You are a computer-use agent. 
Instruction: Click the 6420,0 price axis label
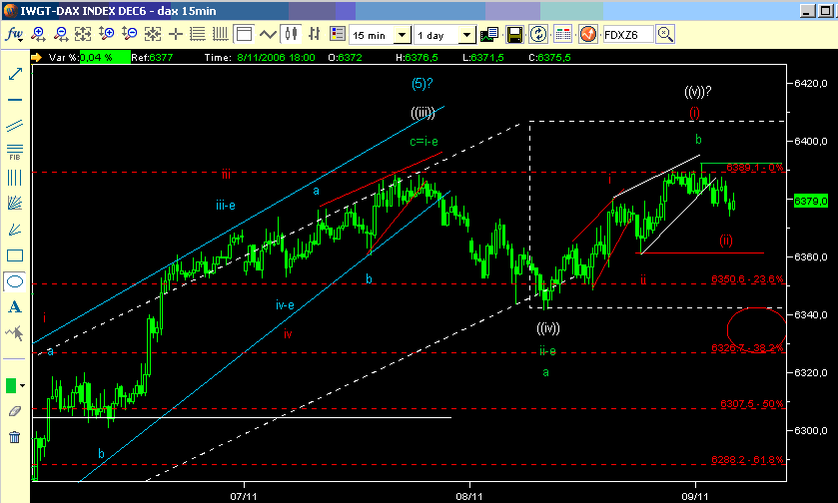tap(811, 83)
